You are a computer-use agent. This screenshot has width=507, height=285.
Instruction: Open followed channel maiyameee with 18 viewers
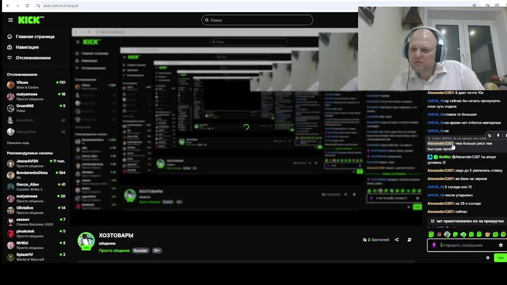tap(36, 96)
